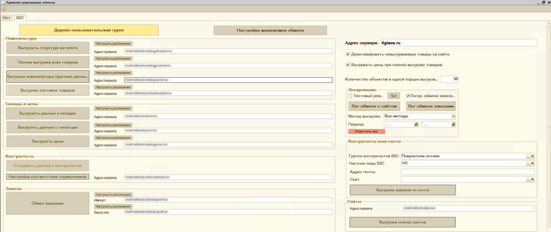Open Настройка соответствия справочников
551x232 pixels.
click(x=48, y=177)
